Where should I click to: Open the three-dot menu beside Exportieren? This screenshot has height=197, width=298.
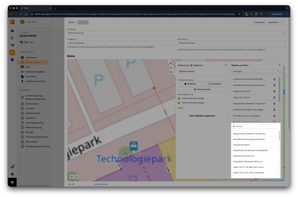pyautogui.click(x=283, y=22)
